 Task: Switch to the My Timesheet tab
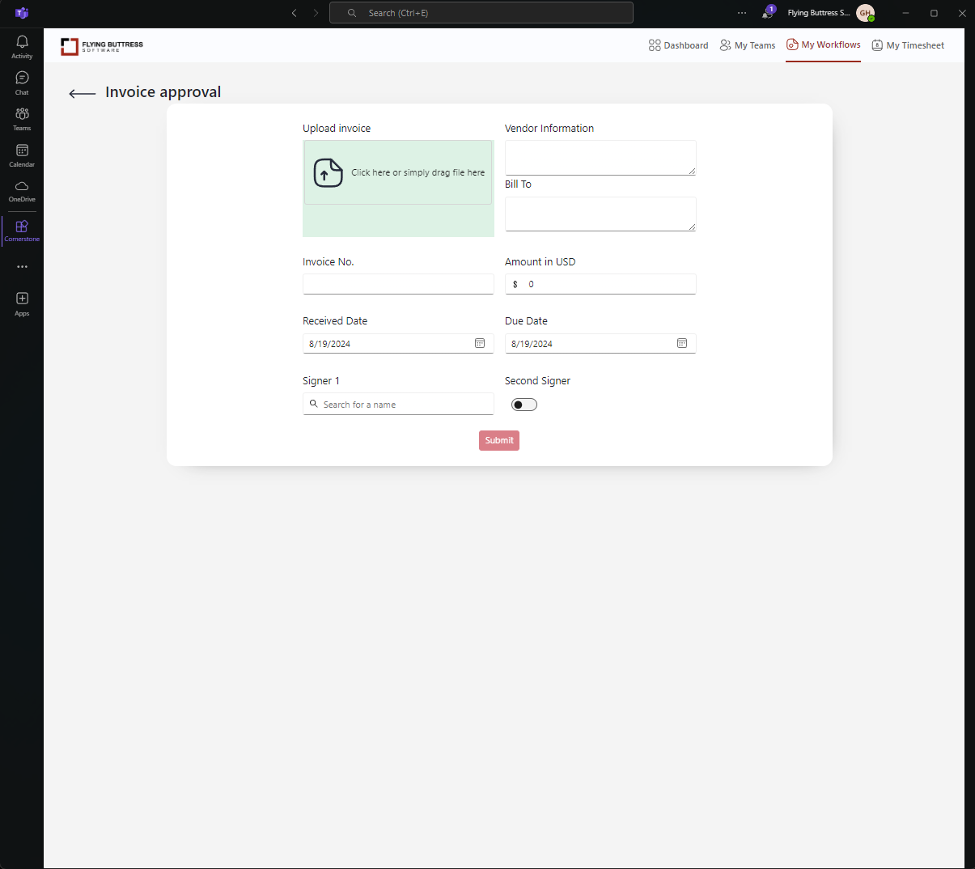[x=908, y=45]
